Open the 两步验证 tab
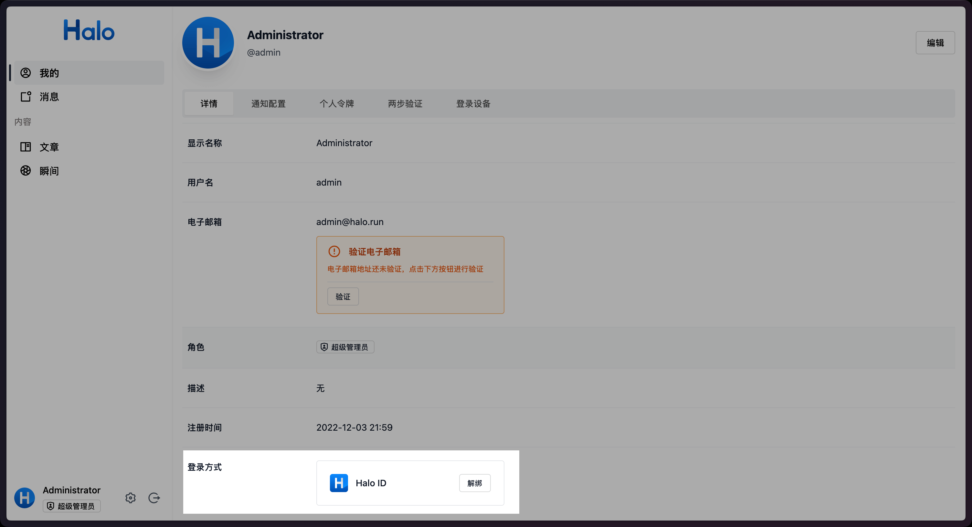 (405, 103)
